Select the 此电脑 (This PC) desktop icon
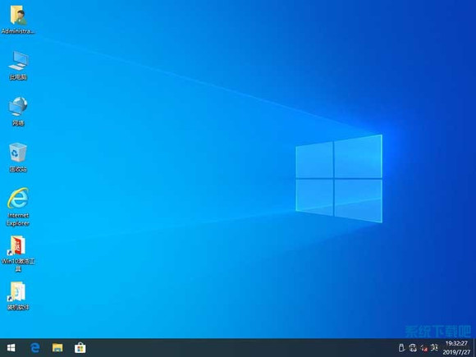476x357 pixels. 18,66
